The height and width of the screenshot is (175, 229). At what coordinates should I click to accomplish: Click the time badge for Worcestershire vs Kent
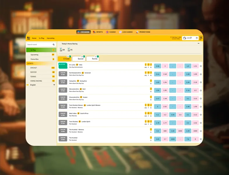click(x=63, y=90)
